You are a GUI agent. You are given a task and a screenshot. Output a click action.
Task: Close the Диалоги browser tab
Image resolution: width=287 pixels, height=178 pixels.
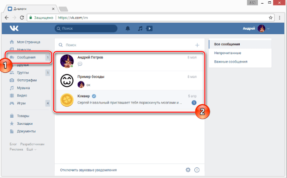[53, 9]
